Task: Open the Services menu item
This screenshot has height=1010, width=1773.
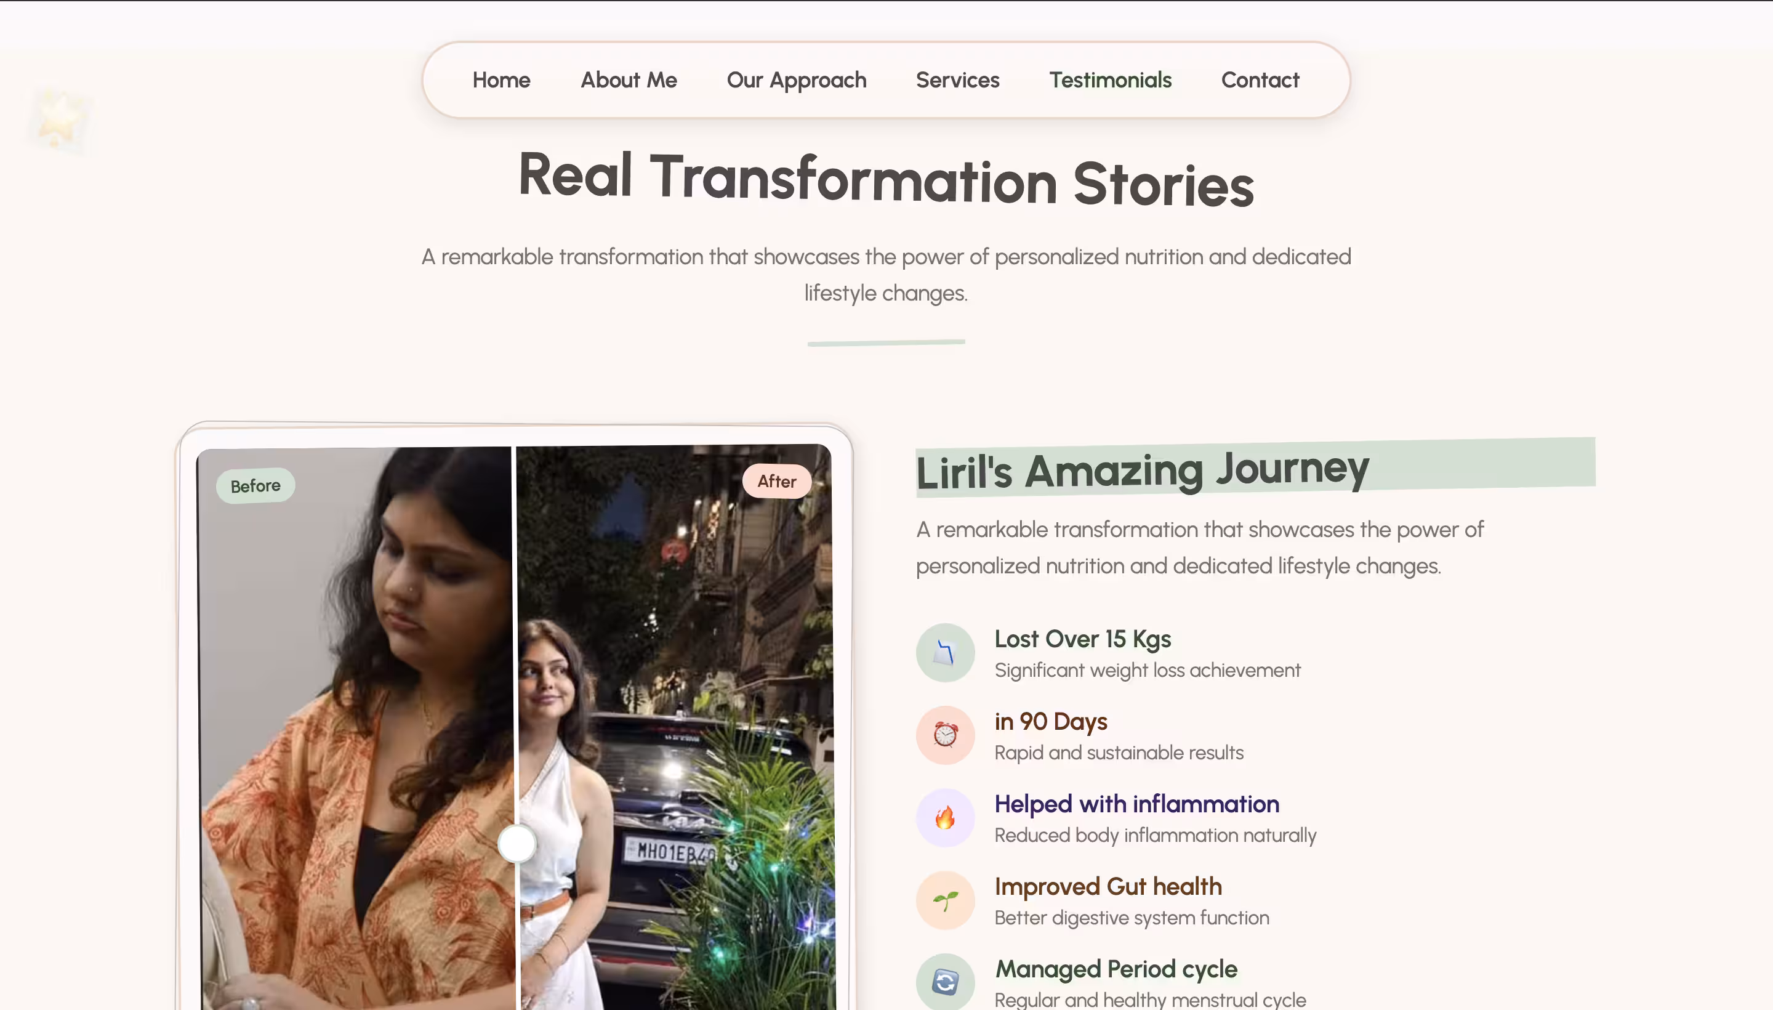Action: click(x=957, y=80)
